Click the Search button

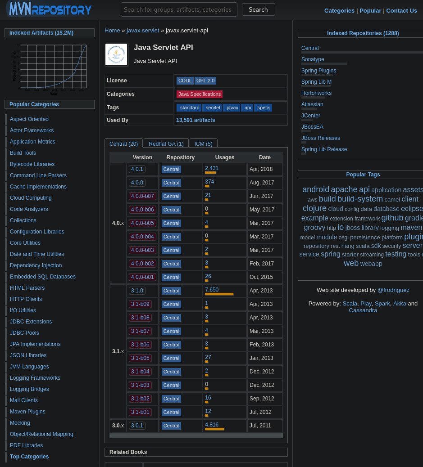258,9
